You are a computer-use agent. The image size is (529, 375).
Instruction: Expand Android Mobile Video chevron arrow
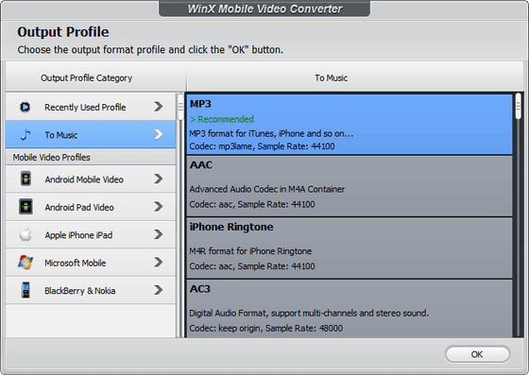pos(159,179)
